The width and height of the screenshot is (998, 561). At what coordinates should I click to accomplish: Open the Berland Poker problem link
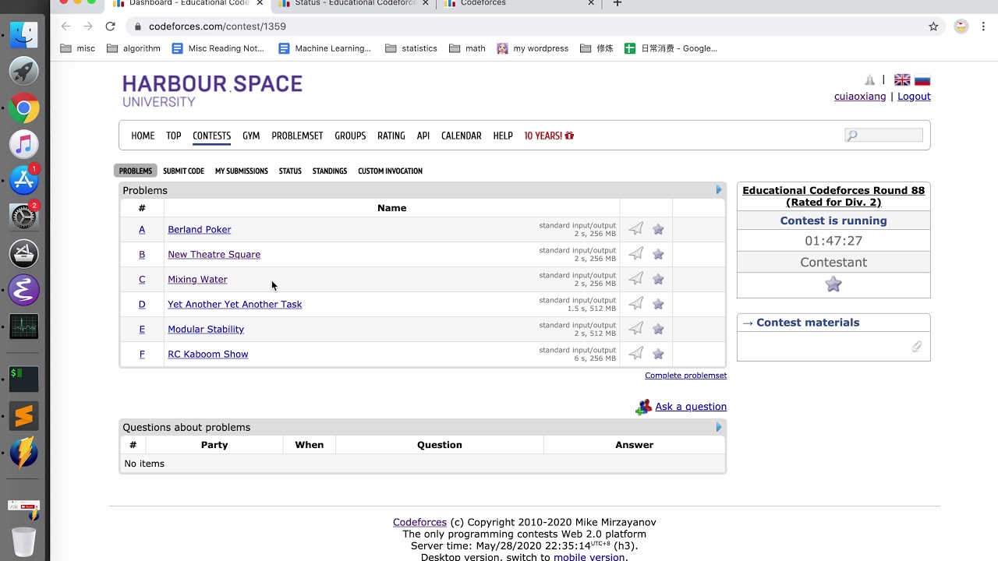click(200, 229)
